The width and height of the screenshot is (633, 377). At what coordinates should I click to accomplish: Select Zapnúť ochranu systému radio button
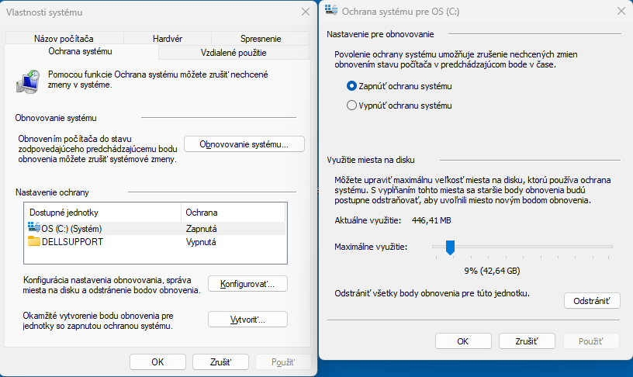(x=352, y=85)
